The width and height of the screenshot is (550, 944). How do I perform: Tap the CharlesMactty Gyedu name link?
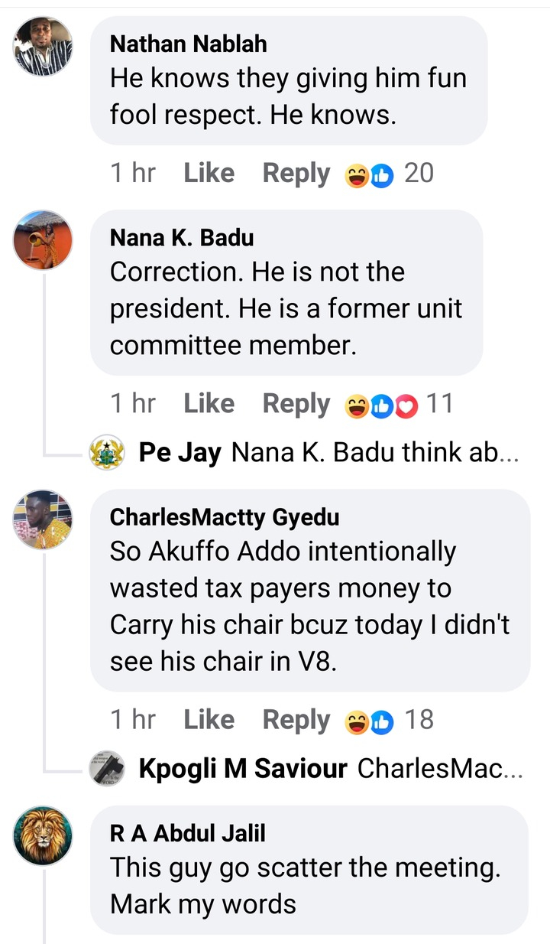(x=225, y=517)
